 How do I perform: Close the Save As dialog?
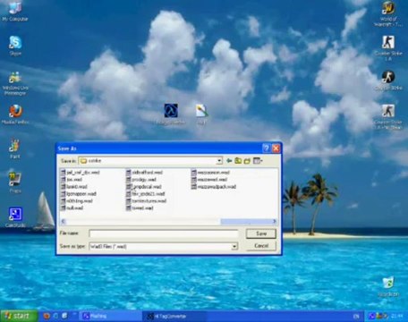coord(276,148)
